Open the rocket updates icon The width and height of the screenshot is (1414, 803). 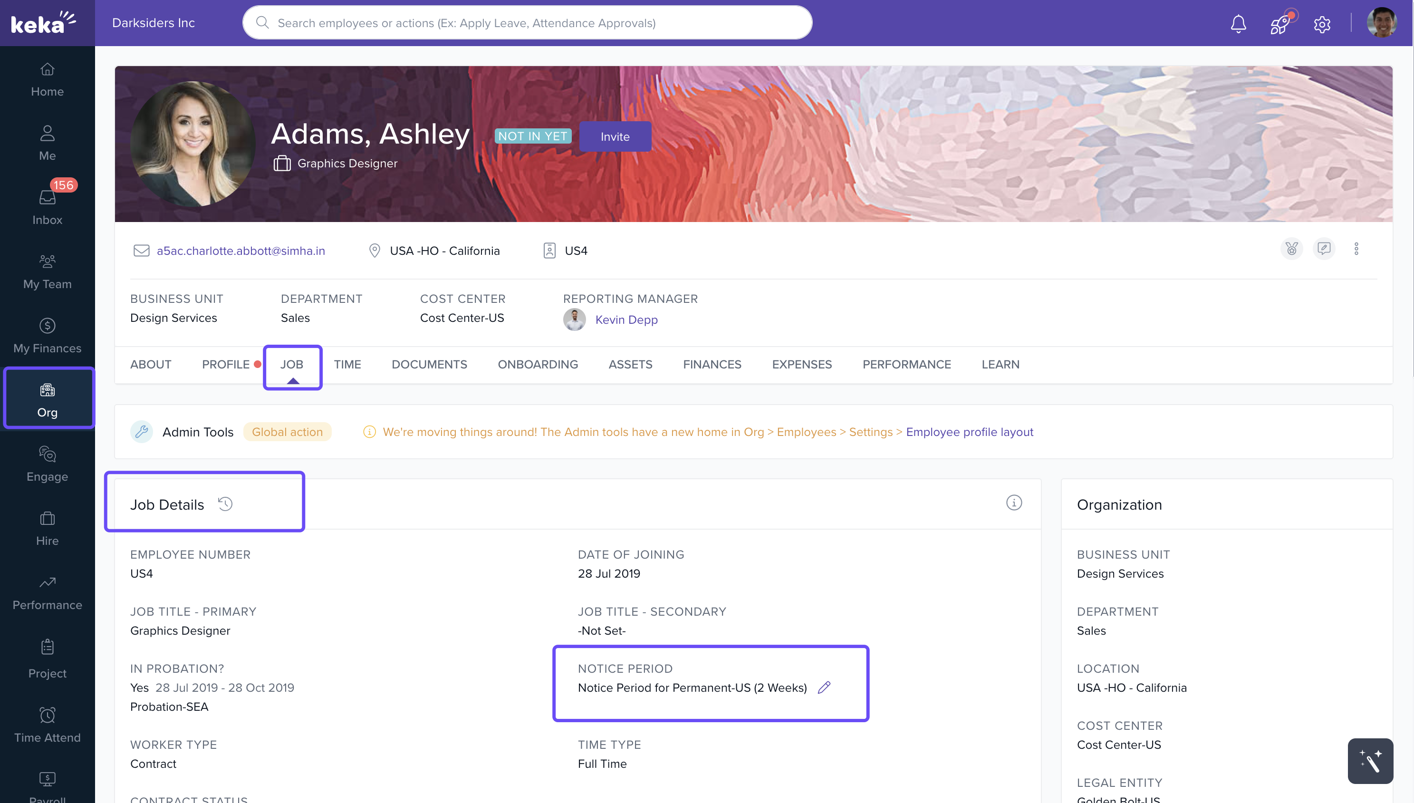(x=1280, y=24)
